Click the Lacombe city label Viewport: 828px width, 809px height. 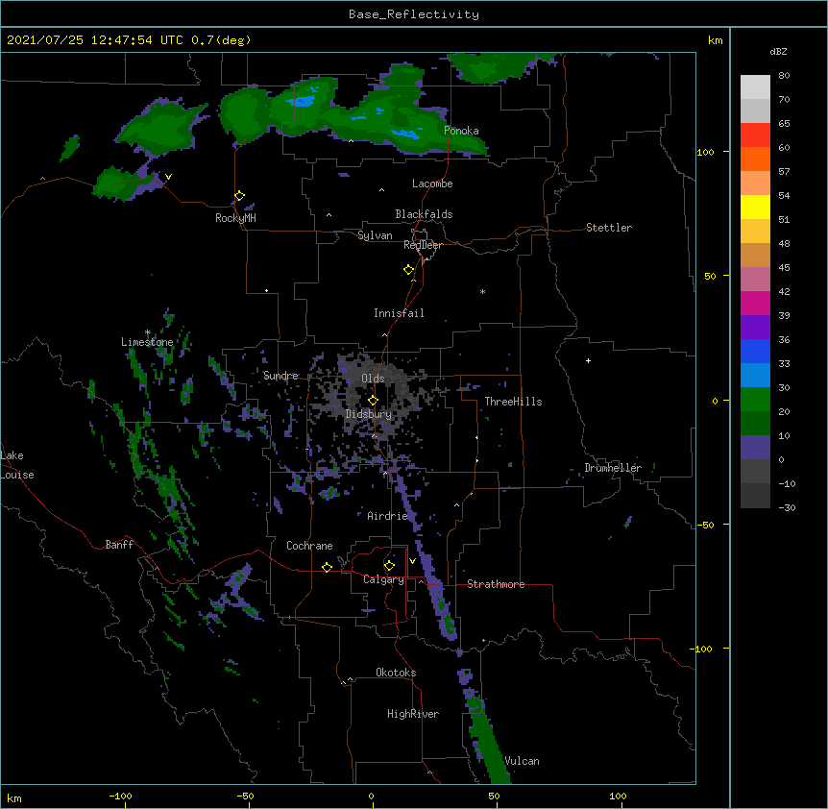(x=432, y=184)
